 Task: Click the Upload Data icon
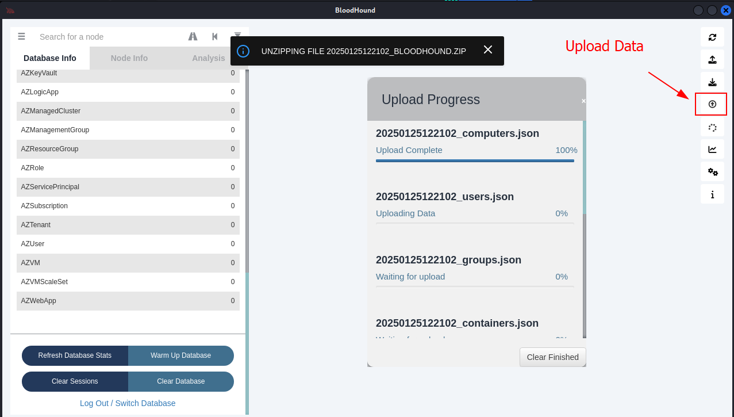(x=712, y=104)
